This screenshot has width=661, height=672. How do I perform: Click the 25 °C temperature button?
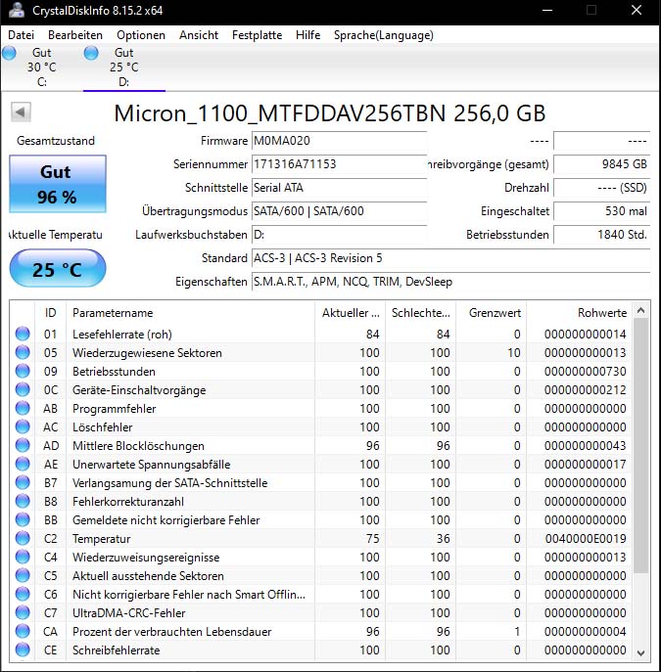(x=58, y=269)
